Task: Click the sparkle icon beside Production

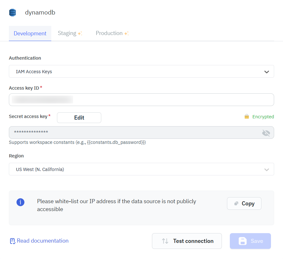Action: pyautogui.click(x=127, y=33)
